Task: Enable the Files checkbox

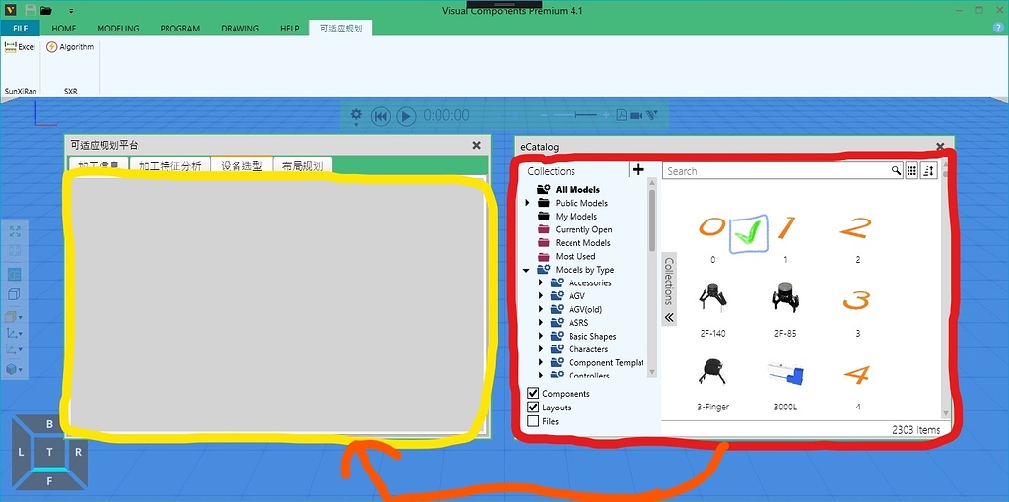Action: (533, 421)
